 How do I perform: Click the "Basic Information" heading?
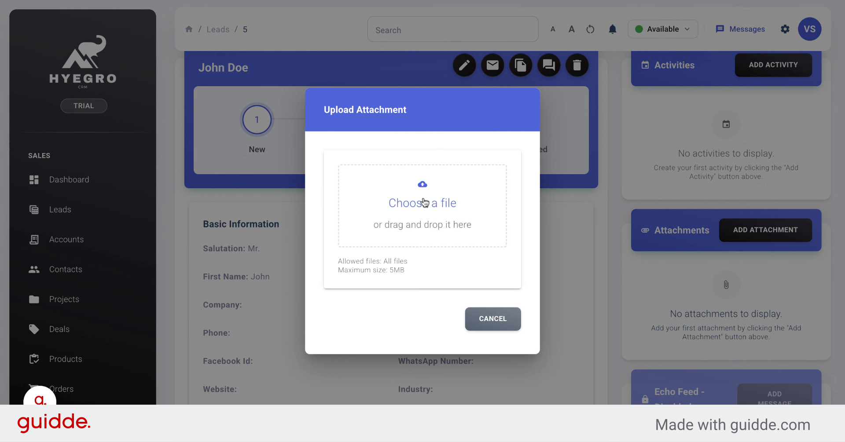coord(241,224)
